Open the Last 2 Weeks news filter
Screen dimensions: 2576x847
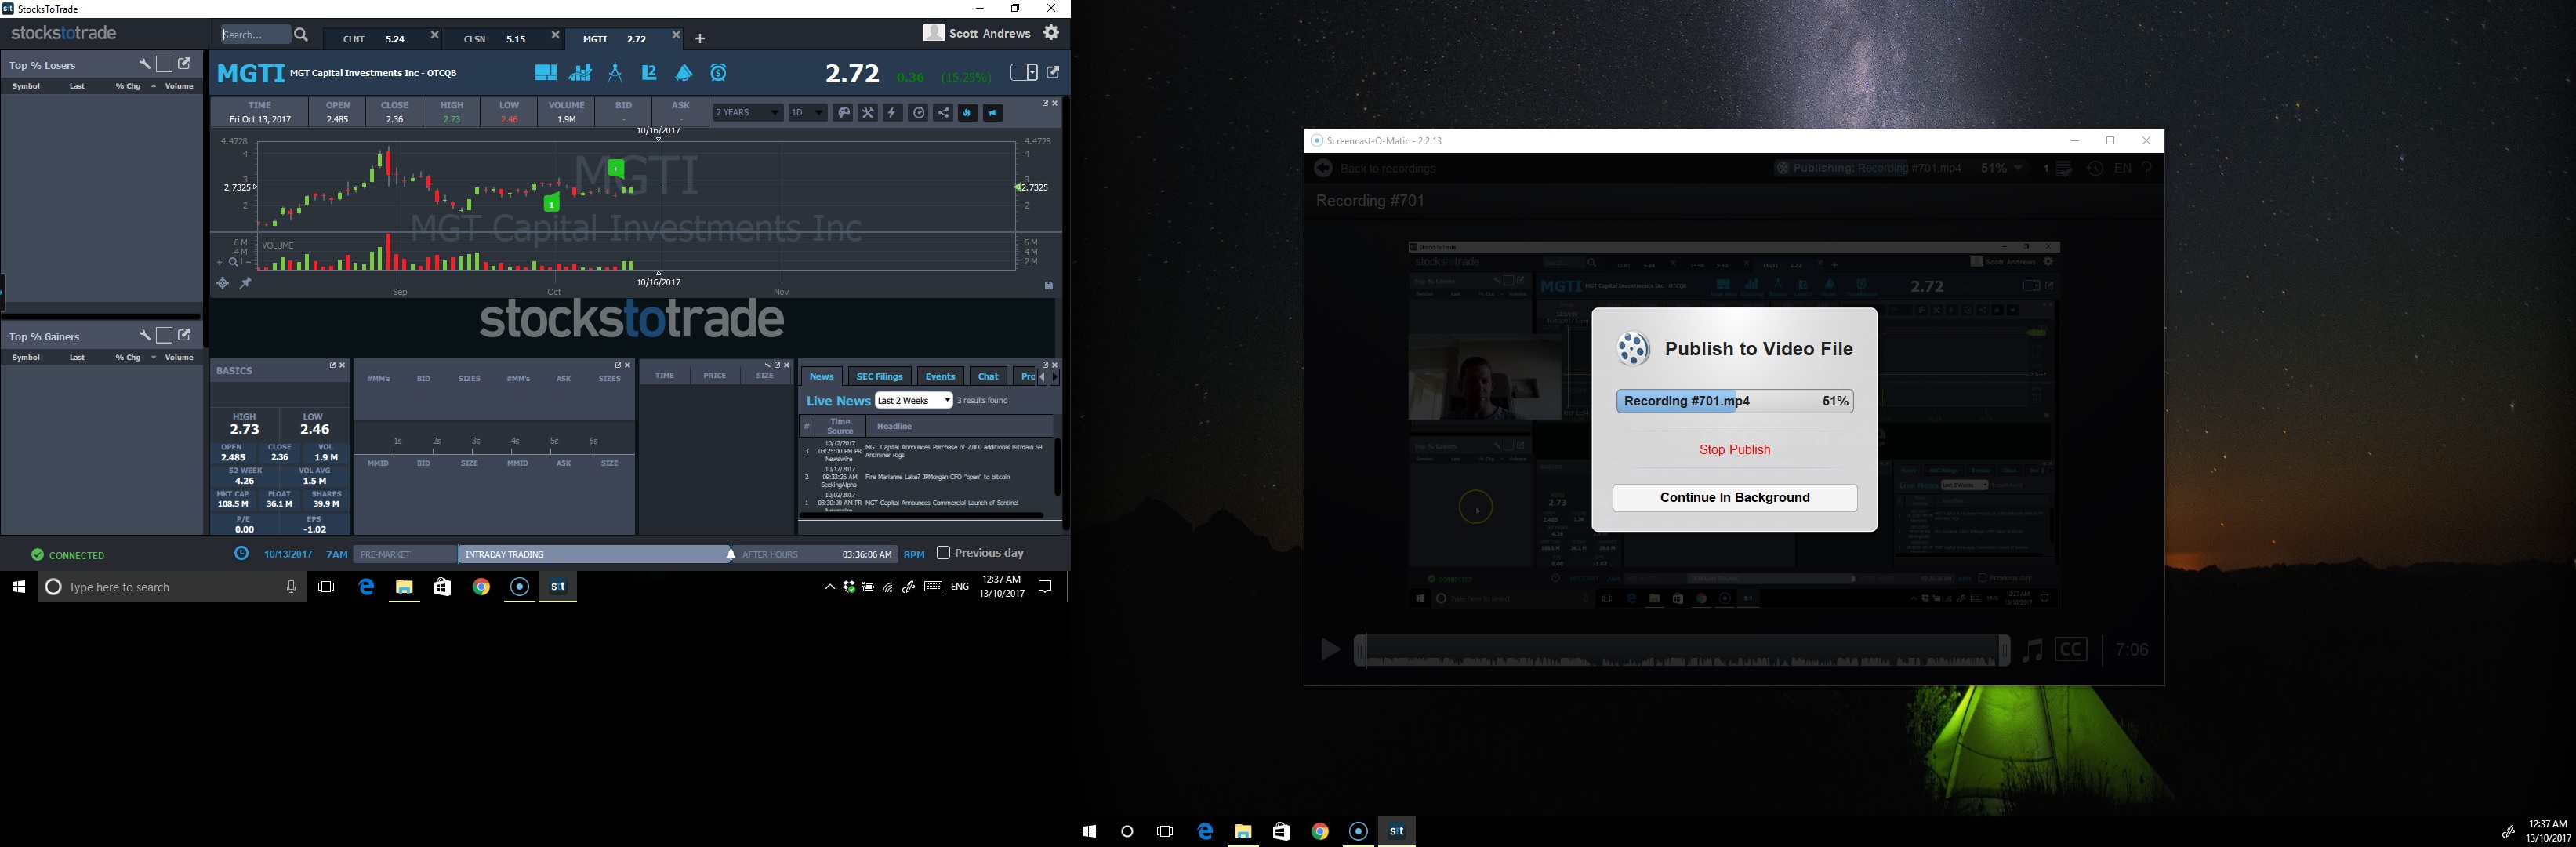tap(913, 401)
